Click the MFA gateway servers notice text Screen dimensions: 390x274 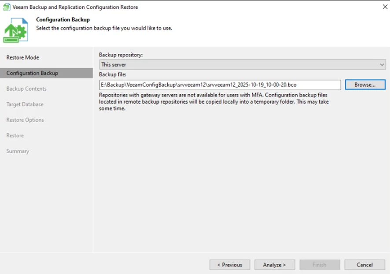pyautogui.click(x=214, y=102)
